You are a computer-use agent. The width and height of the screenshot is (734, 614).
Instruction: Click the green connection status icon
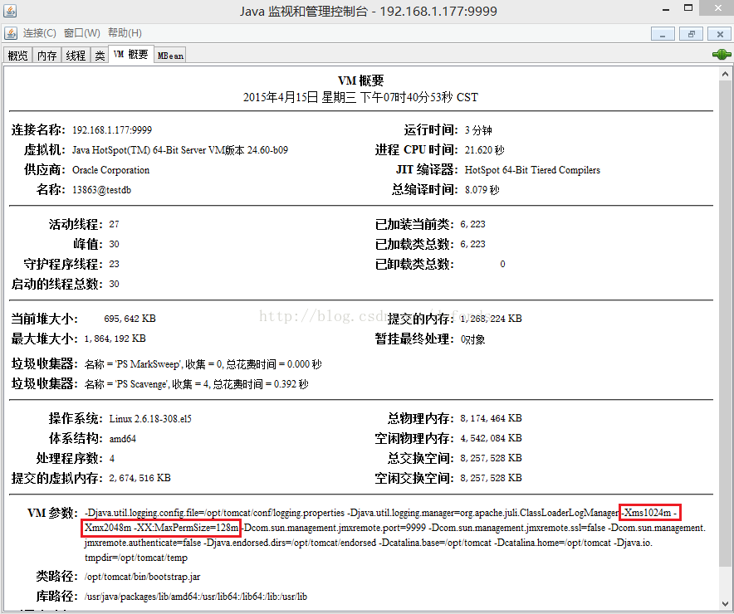point(722,55)
